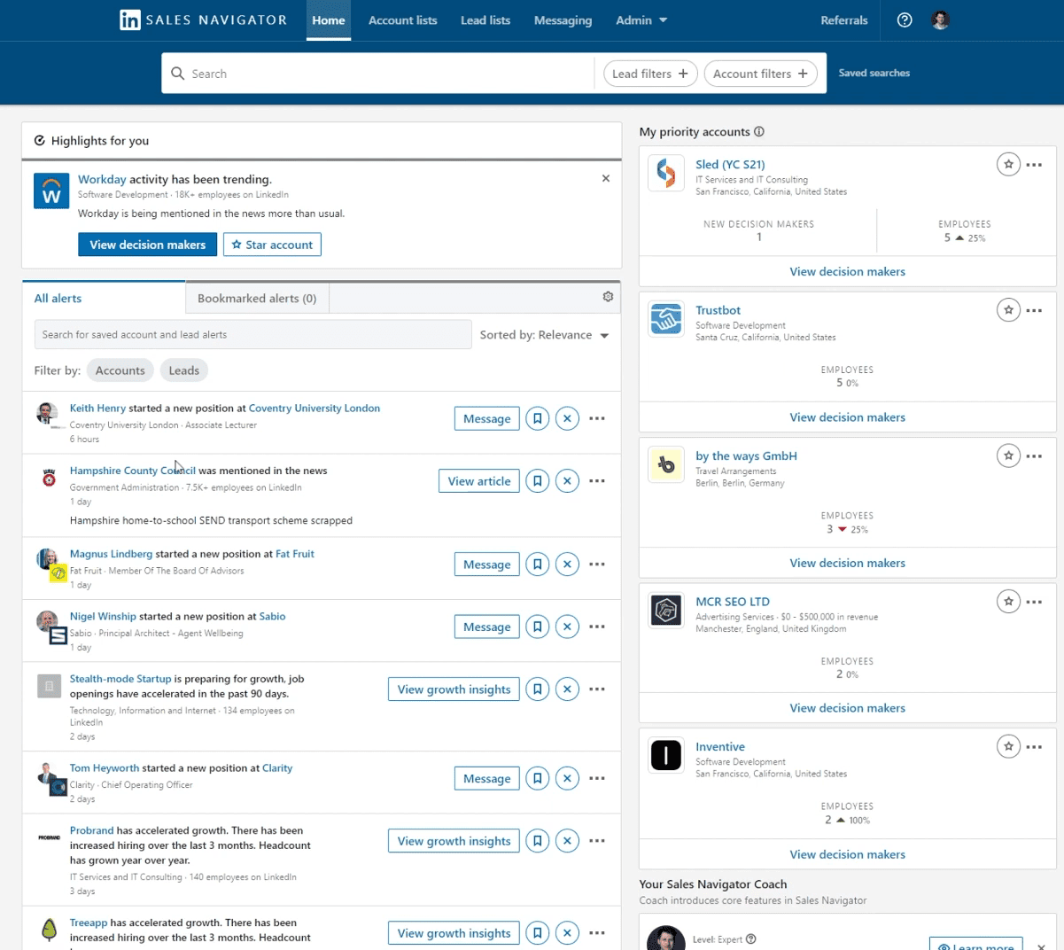The image size is (1064, 950).
Task: Click Star account for Workday
Action: tap(272, 245)
